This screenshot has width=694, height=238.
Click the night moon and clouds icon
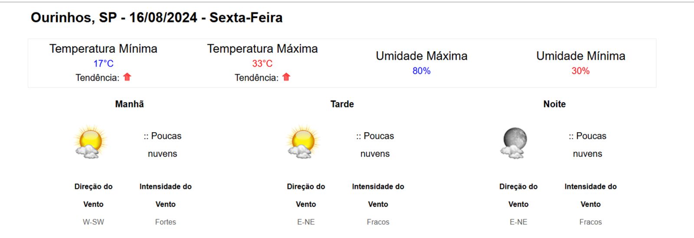515,143
